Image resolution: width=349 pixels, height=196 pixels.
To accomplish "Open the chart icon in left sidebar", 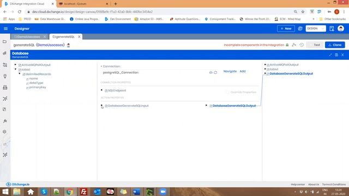I will tap(5, 53).
